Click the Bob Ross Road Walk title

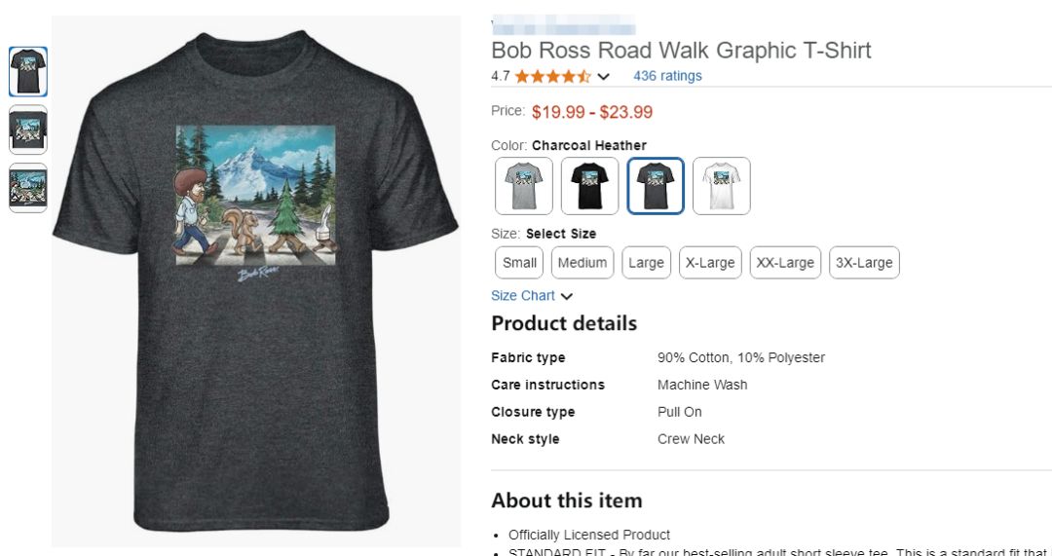pos(681,51)
